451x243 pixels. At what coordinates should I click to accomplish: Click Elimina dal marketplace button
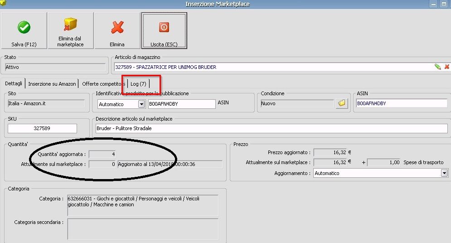[x=70, y=30]
